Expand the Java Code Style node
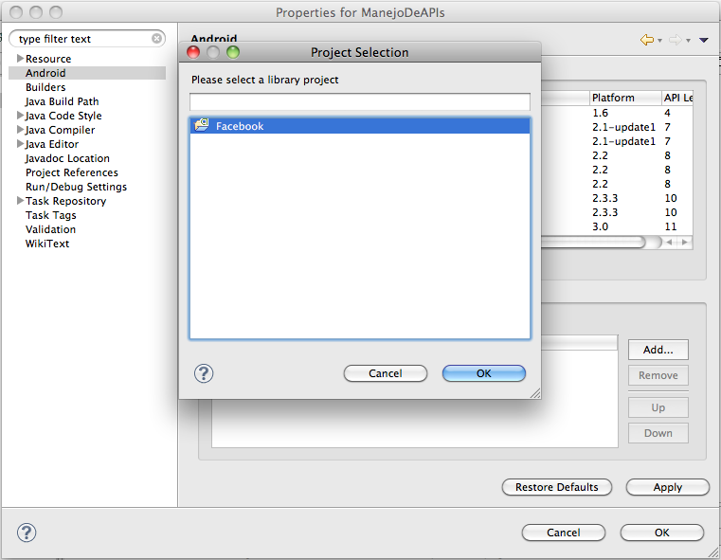The image size is (721, 560). pyautogui.click(x=20, y=115)
